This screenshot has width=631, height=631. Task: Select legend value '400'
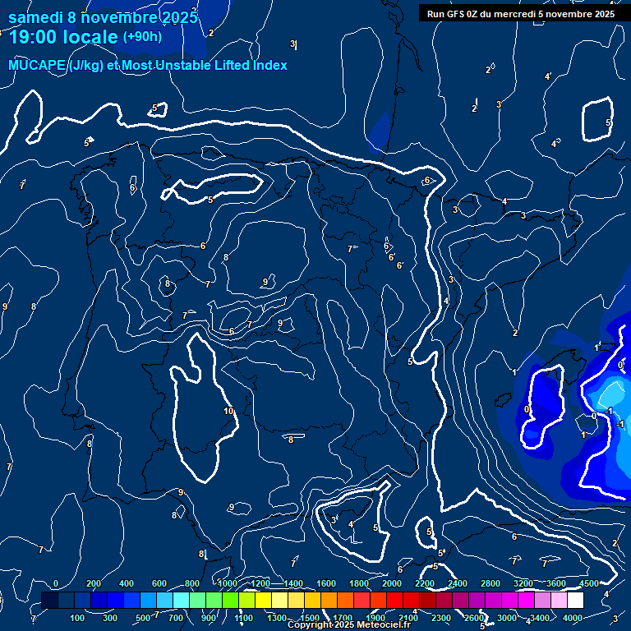pos(127,583)
